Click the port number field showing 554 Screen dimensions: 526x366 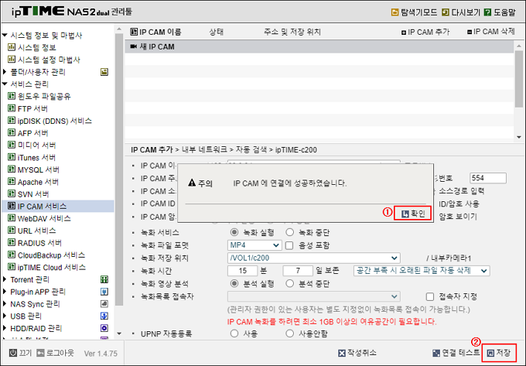coord(488,178)
